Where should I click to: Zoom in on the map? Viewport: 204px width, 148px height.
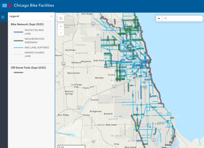61,26
